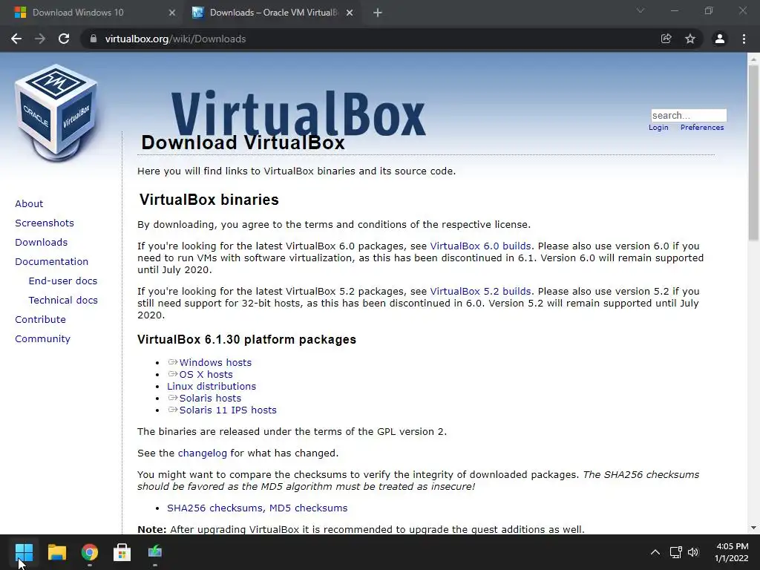
Task: Click the external-link arrow beside Windows hosts
Action: (x=172, y=362)
